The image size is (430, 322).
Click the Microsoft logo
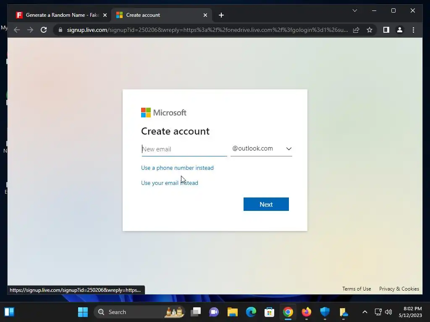point(164,112)
